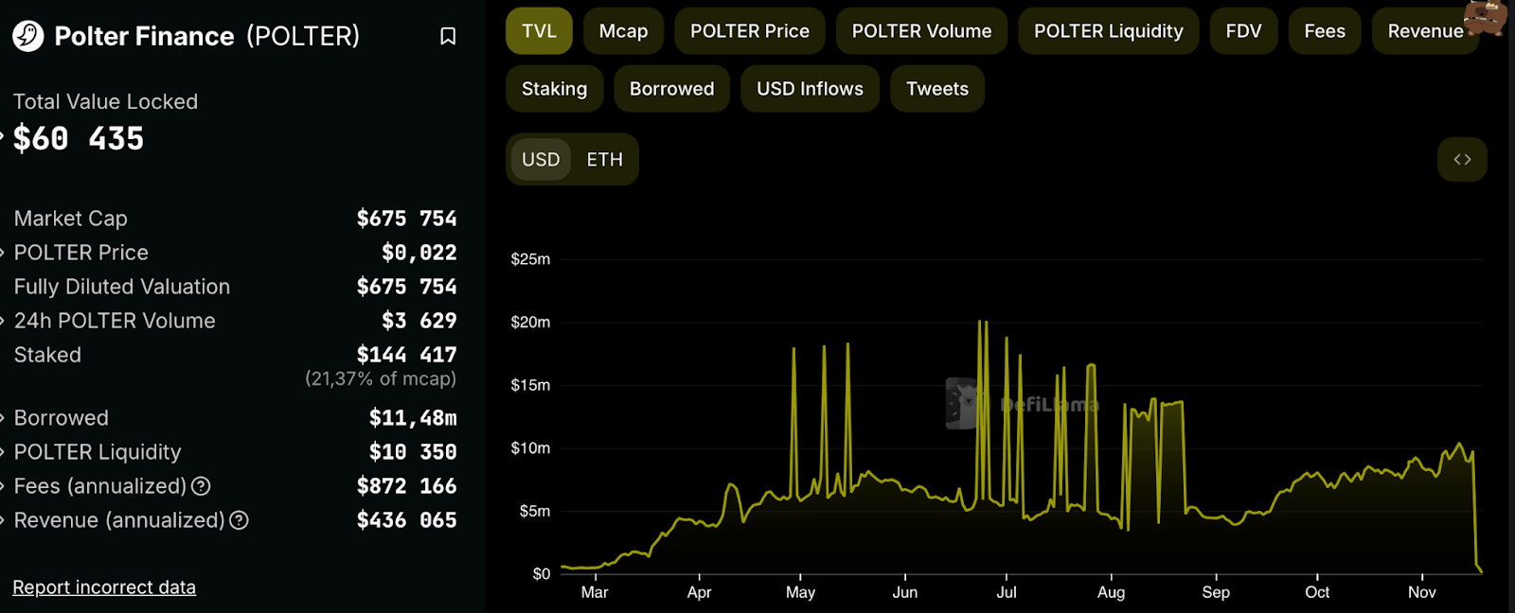Click the $10m y-axis label
This screenshot has height=613, width=1515.
tap(530, 448)
